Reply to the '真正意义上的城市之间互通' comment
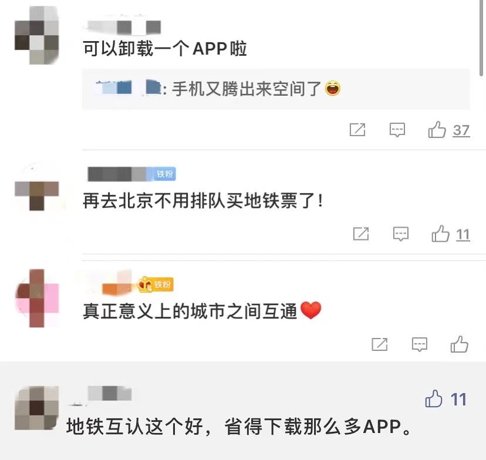 point(419,344)
